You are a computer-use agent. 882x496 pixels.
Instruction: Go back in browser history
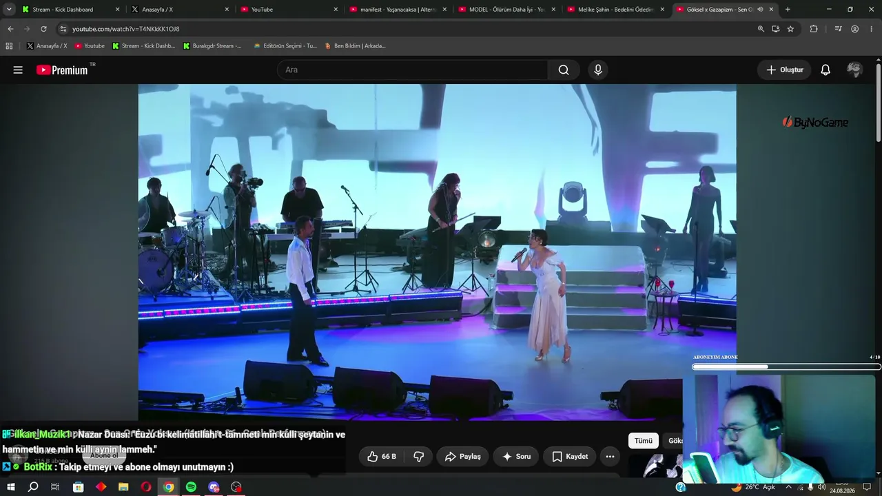pyautogui.click(x=10, y=29)
